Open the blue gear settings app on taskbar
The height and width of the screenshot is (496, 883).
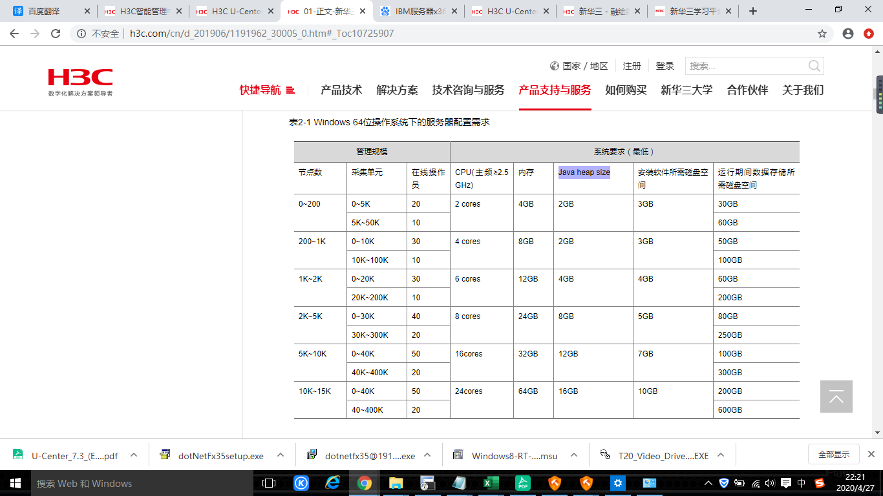(x=618, y=483)
